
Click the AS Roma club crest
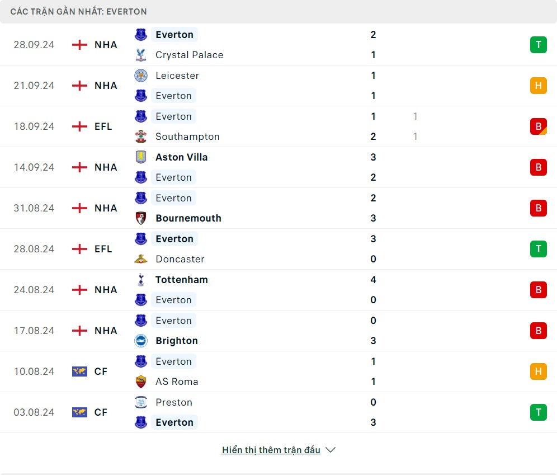coord(141,382)
